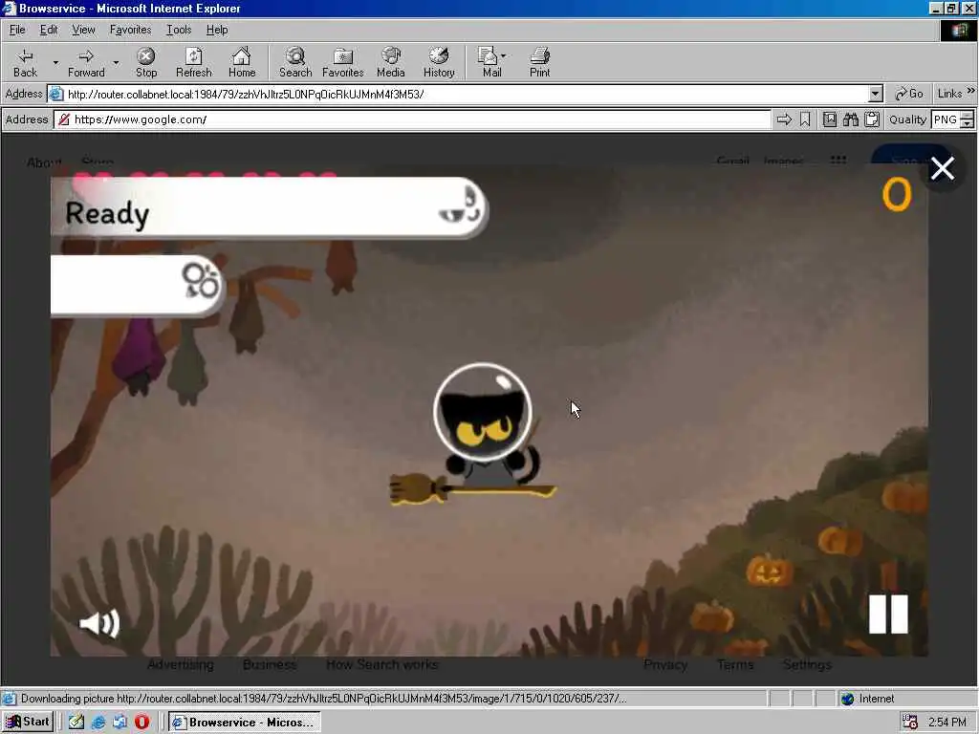Stop the page from loading
The height and width of the screenshot is (734, 979).
click(x=146, y=63)
